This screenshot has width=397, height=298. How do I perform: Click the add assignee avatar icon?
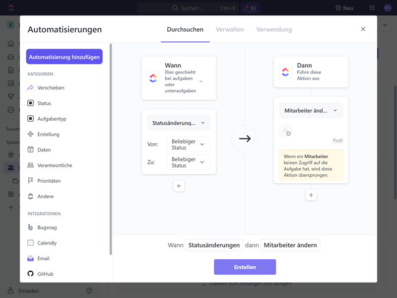[285, 131]
